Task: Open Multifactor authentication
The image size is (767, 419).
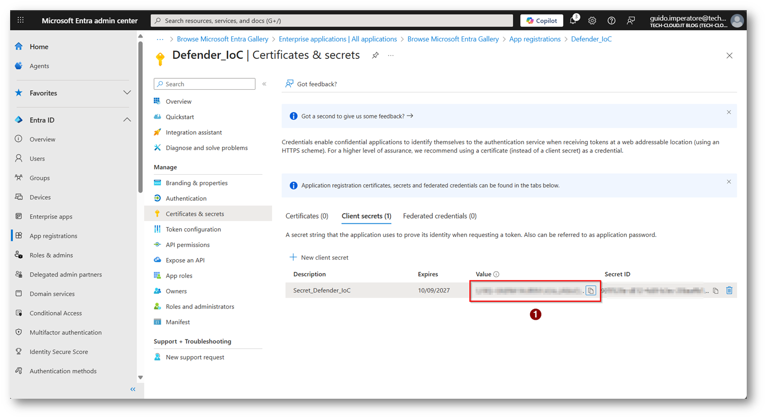Action: coord(66,332)
